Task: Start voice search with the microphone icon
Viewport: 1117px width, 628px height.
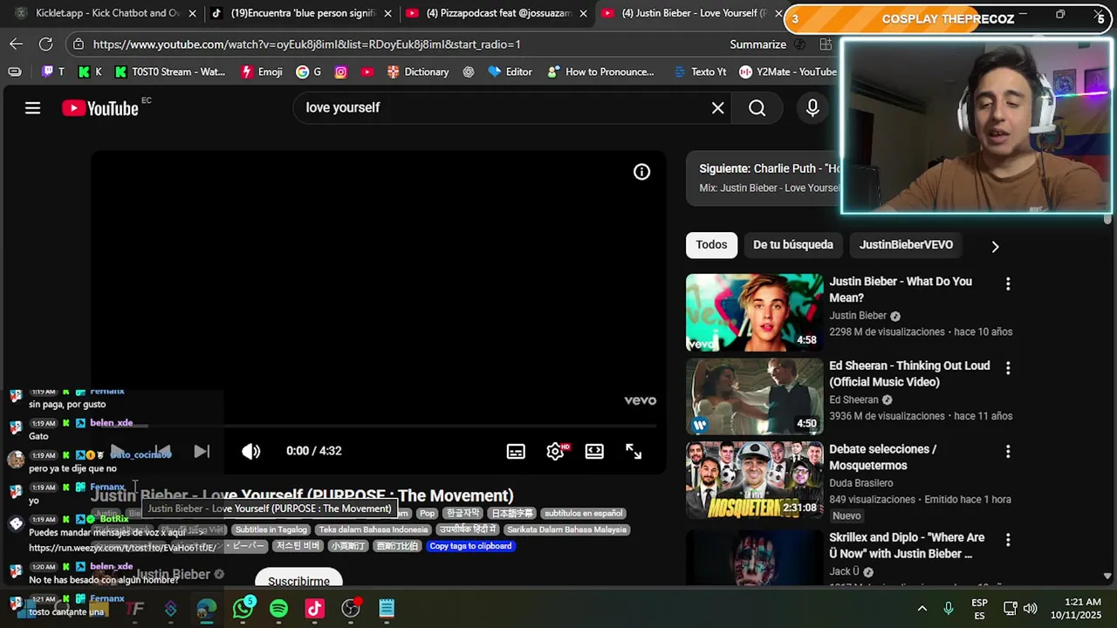Action: tap(812, 108)
